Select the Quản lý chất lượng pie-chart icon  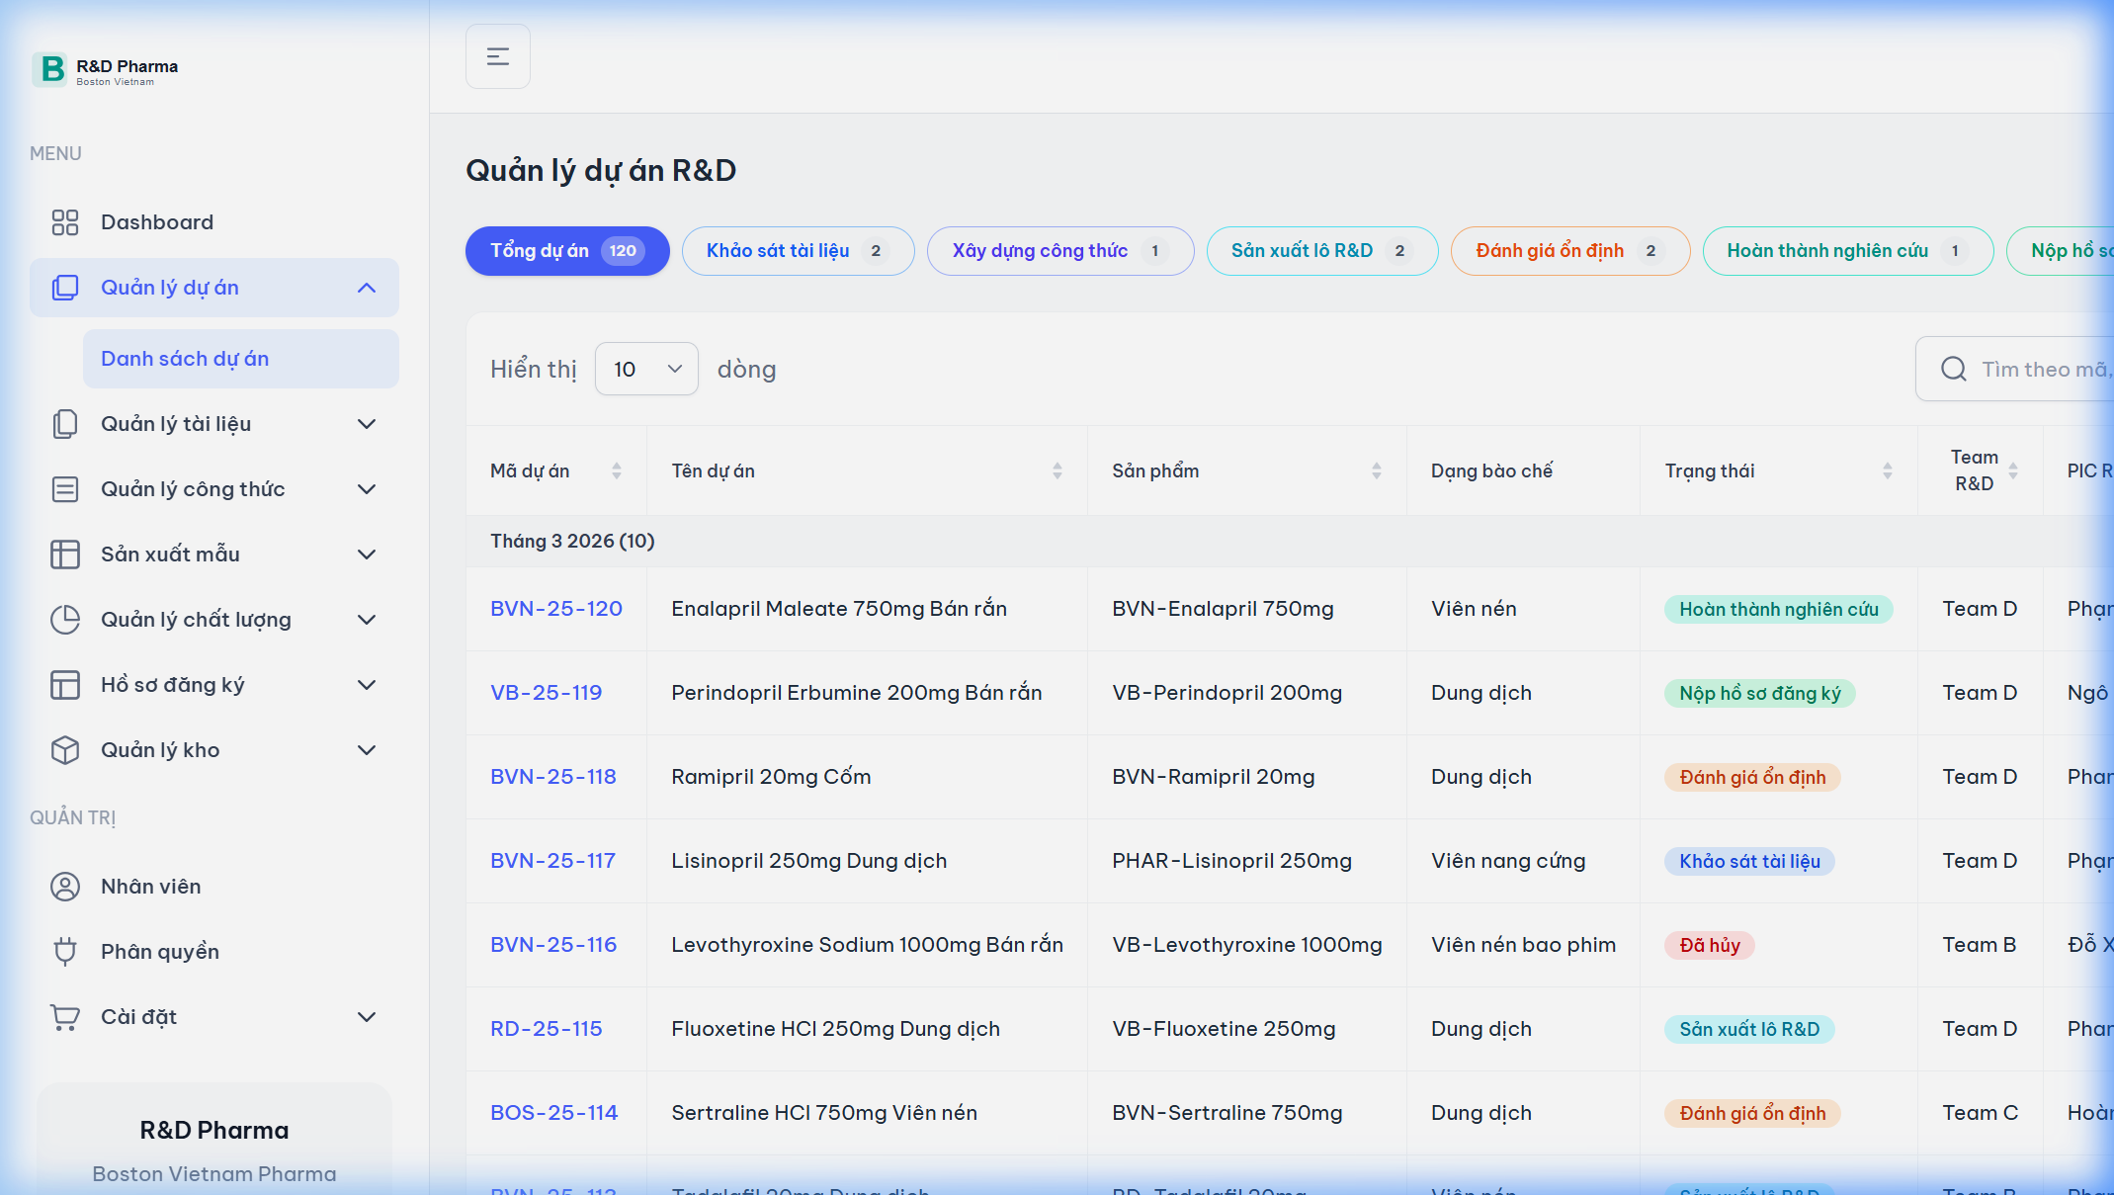(x=65, y=619)
